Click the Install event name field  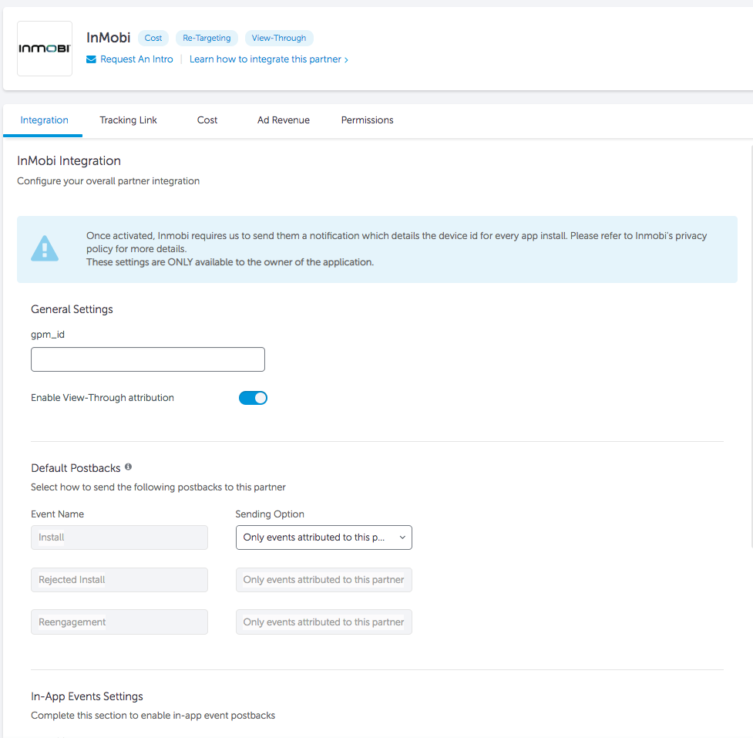[x=119, y=537]
